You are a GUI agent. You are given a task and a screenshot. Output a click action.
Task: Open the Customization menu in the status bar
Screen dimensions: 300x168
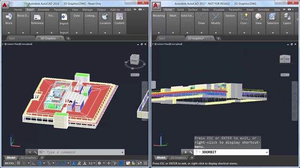click(x=145, y=163)
